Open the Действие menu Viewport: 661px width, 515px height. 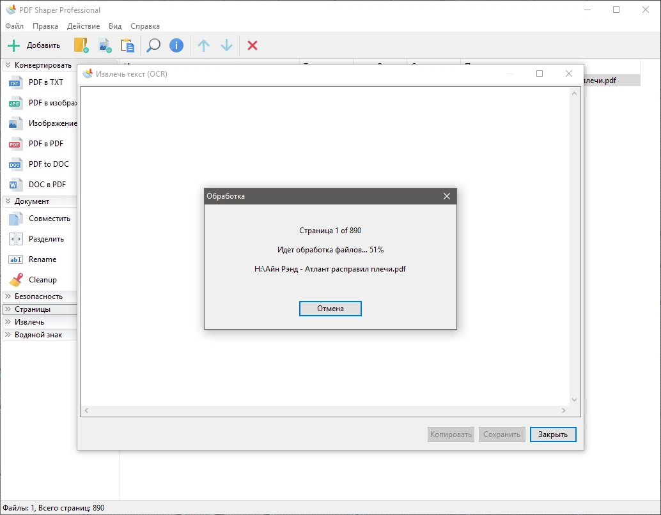click(x=84, y=26)
